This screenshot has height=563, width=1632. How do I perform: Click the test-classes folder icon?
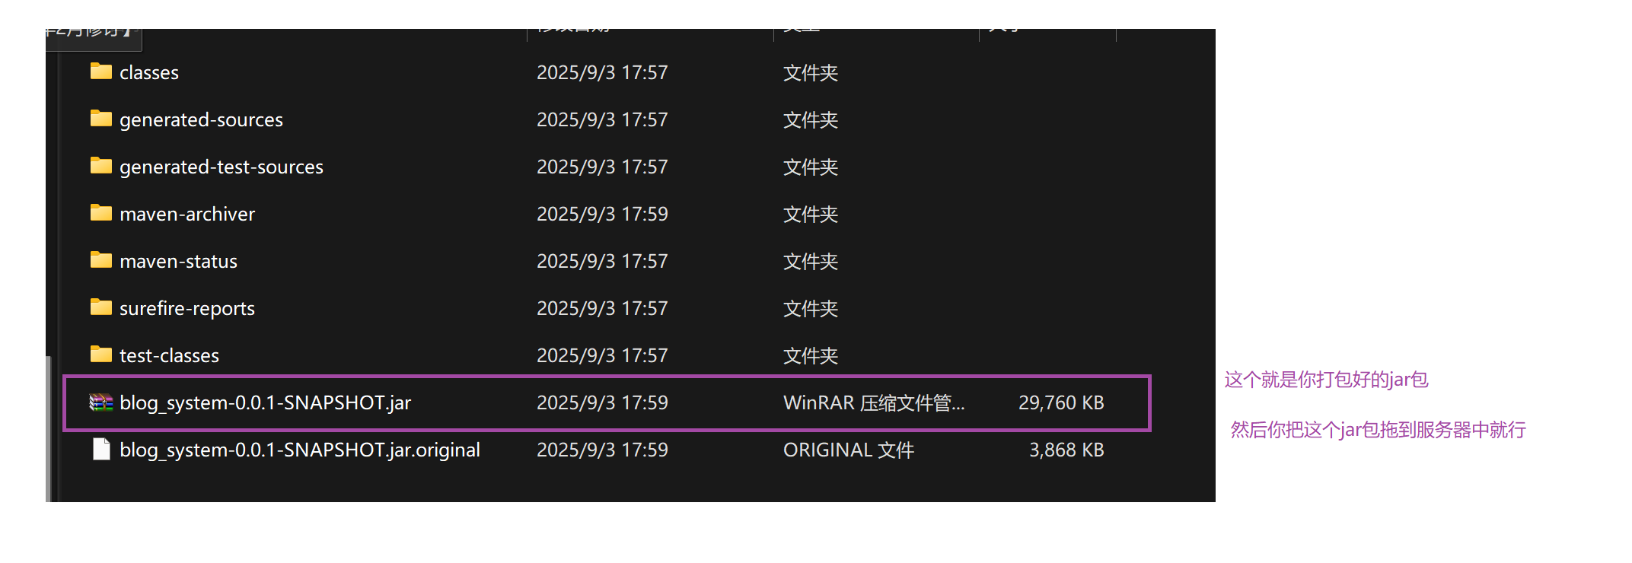pyautogui.click(x=101, y=355)
